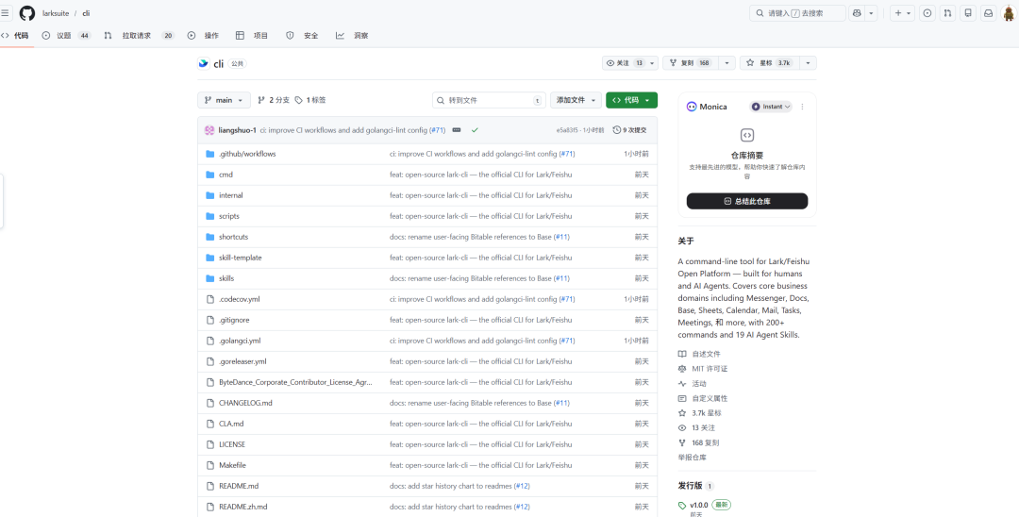Click 举报仓库 report link
The height and width of the screenshot is (517, 1019).
[x=693, y=458]
